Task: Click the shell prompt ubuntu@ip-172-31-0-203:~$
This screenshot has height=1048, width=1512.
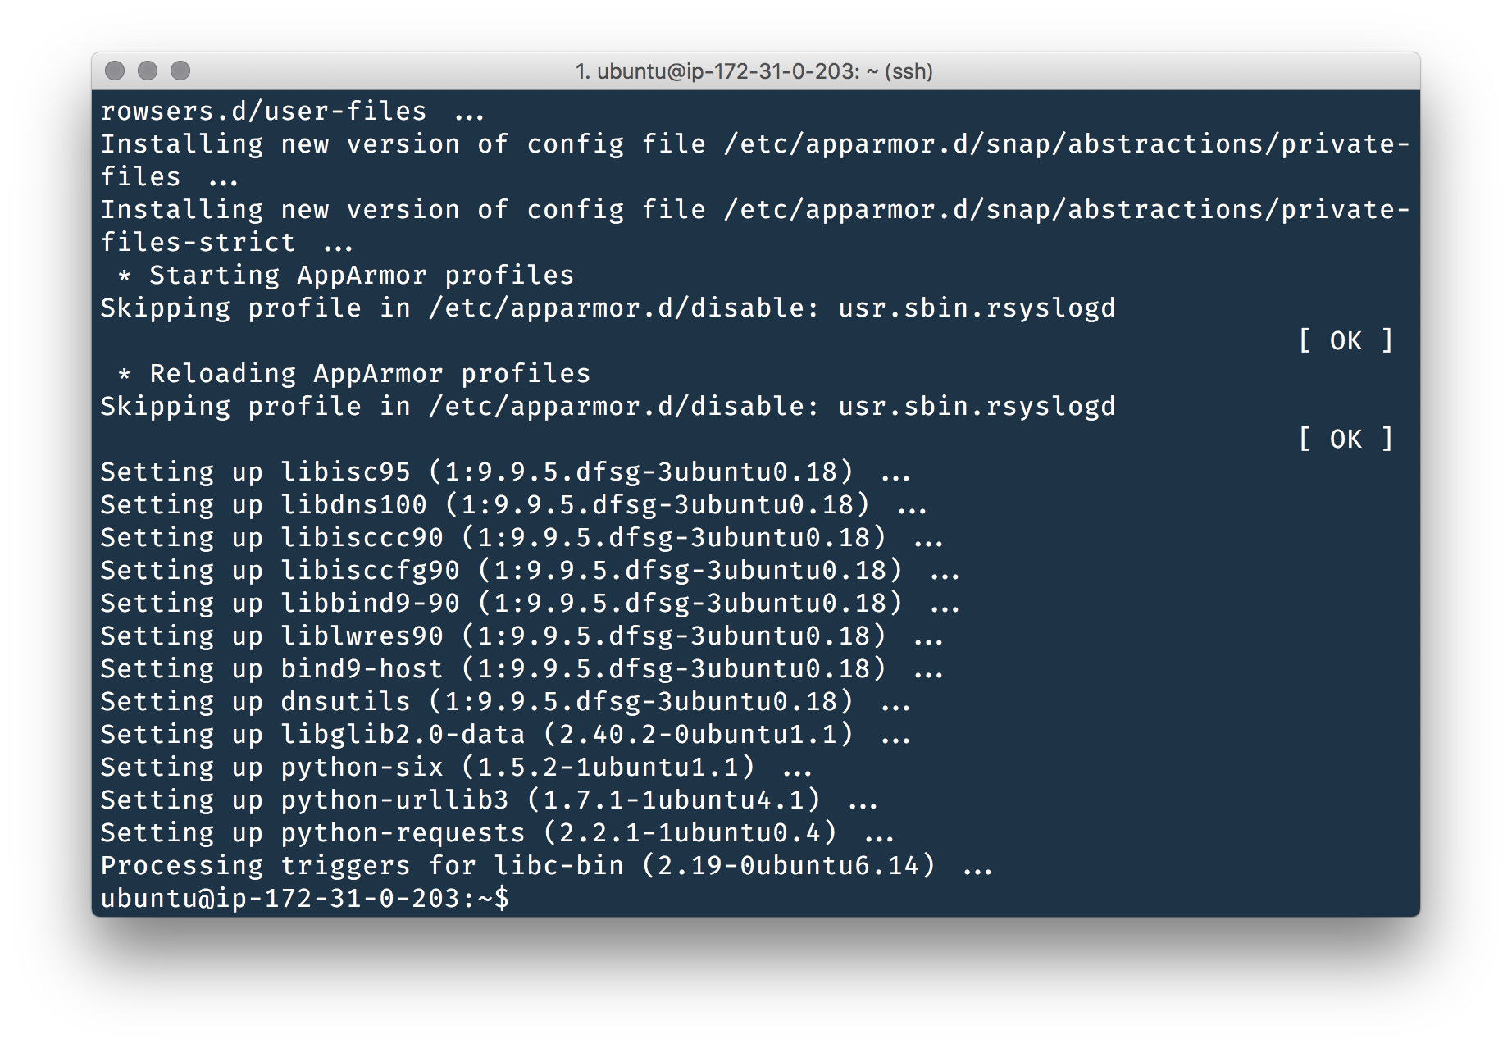Action: coord(305,898)
